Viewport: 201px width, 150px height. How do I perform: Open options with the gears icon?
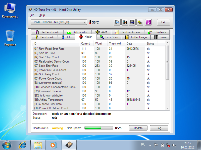point(140,22)
